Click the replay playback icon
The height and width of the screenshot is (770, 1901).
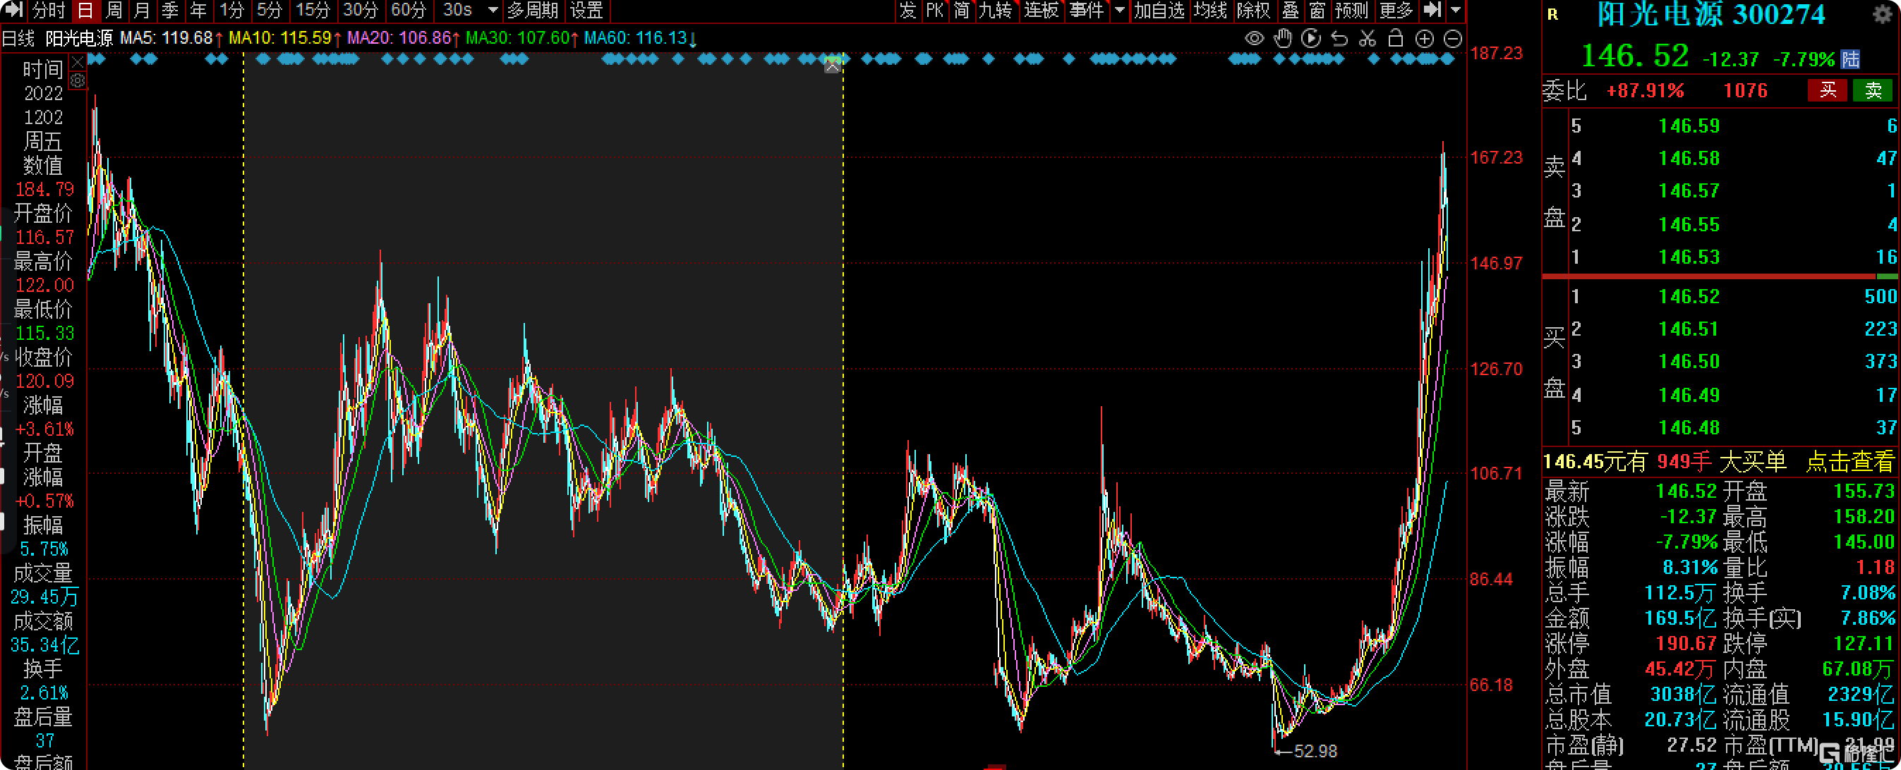(1311, 38)
